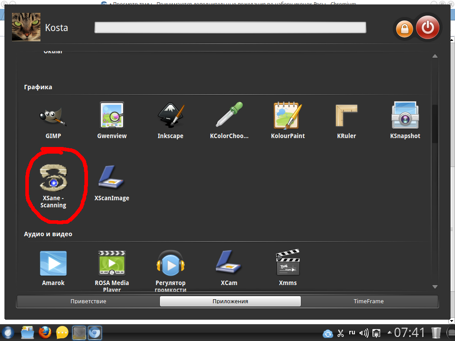Select the Приложения tab
This screenshot has width=455, height=341.
click(x=230, y=301)
